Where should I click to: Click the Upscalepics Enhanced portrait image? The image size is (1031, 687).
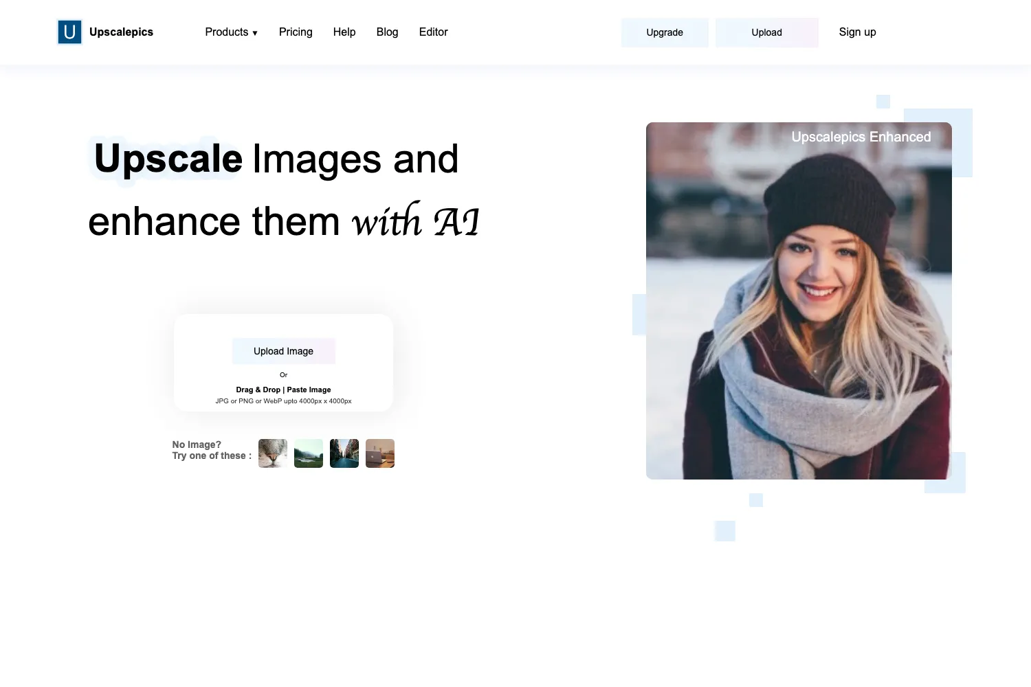(799, 301)
